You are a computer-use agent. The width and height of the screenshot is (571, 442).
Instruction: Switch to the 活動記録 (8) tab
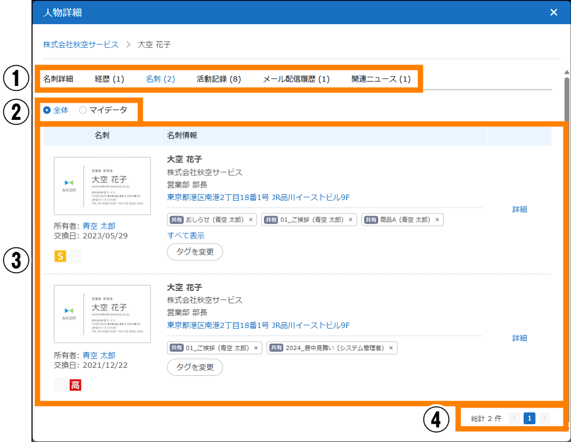point(219,79)
